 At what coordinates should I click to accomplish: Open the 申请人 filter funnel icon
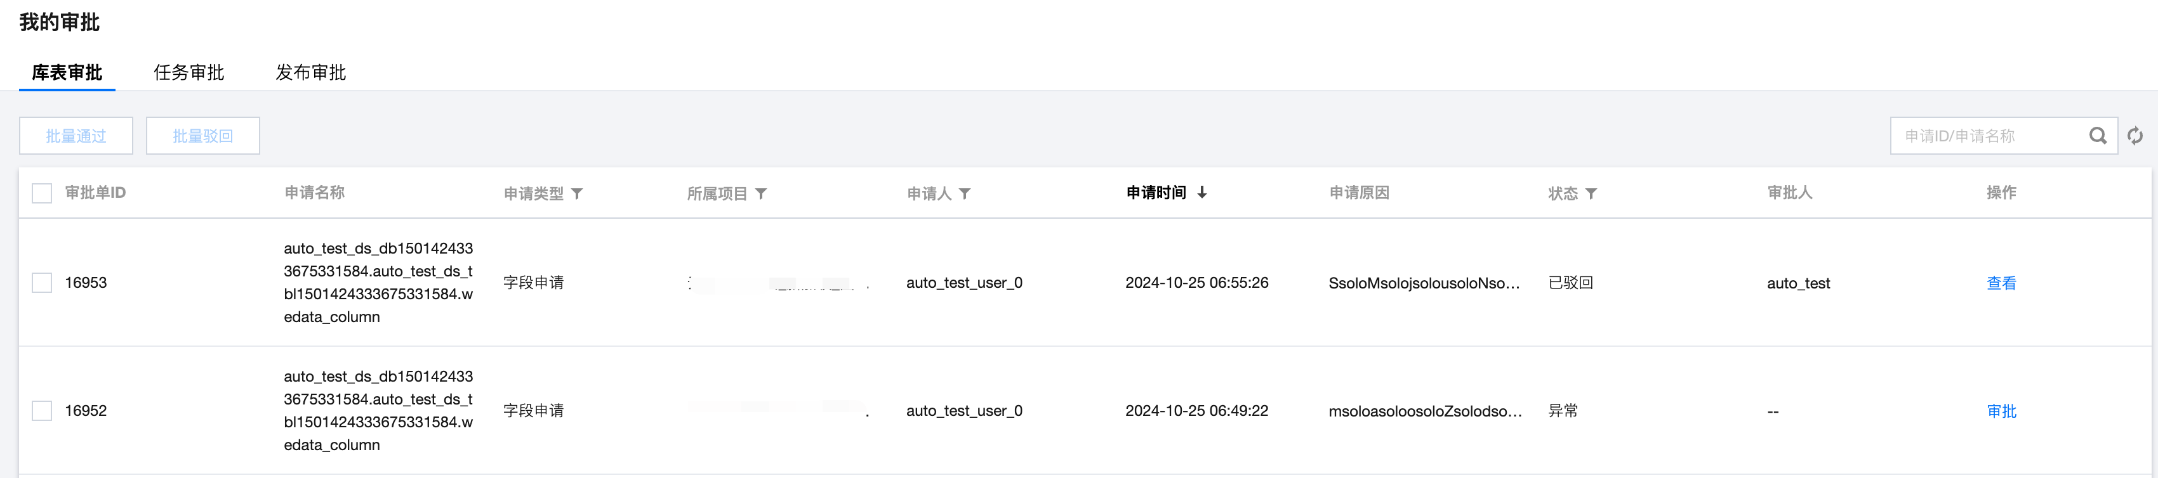[x=965, y=193]
